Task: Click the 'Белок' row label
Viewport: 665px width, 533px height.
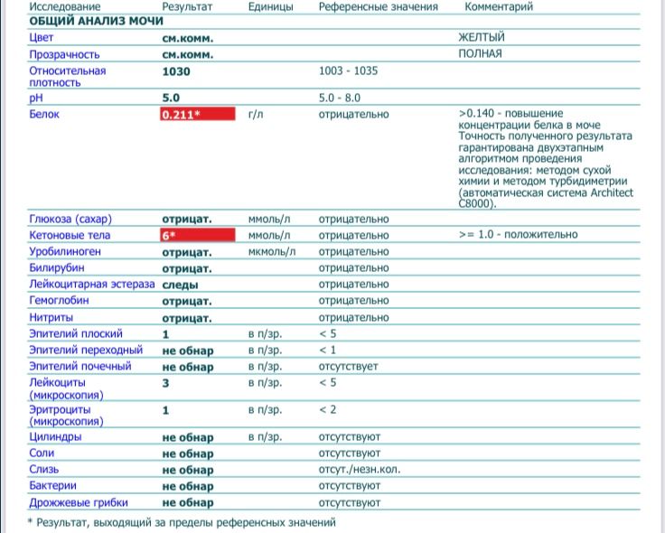Action: pos(44,115)
